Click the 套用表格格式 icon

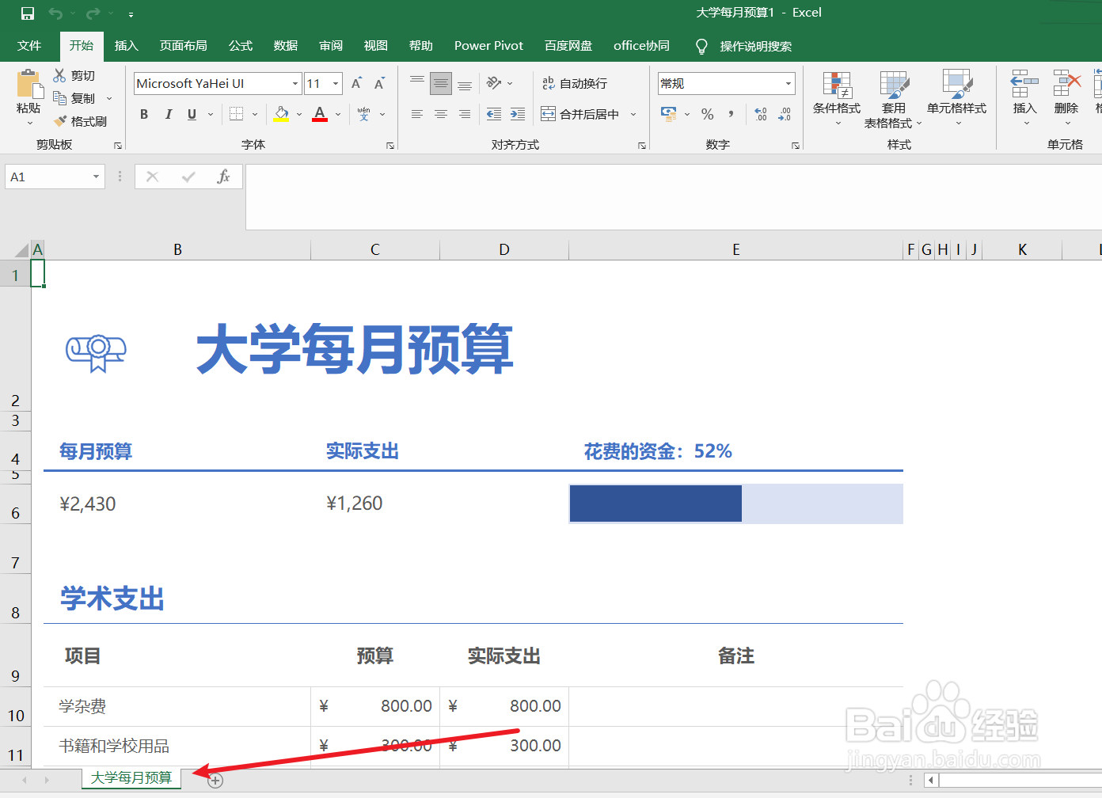894,97
